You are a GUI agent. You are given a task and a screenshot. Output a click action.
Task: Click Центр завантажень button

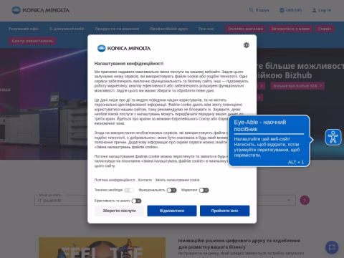(32, 41)
